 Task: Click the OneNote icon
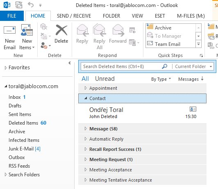211,46
